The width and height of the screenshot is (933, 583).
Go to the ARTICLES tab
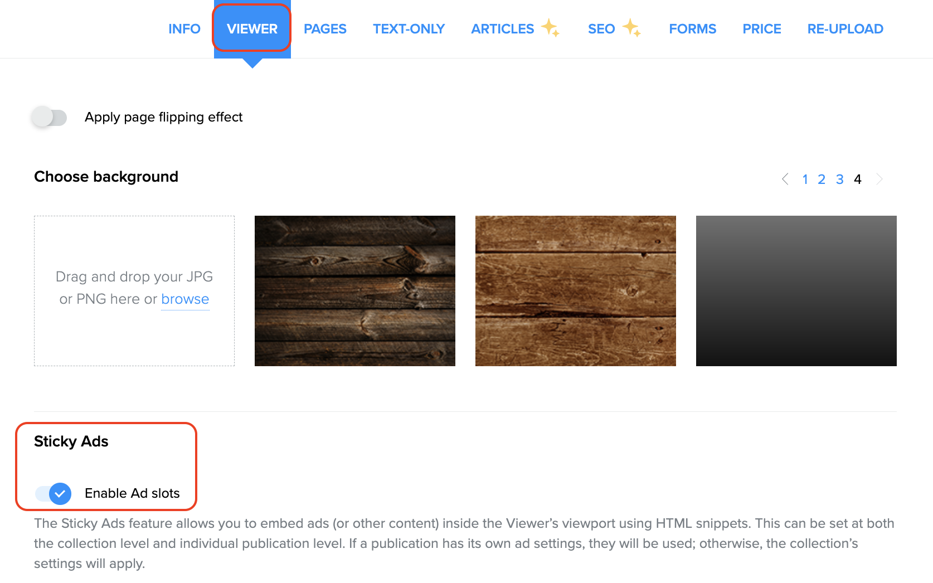[x=502, y=29]
